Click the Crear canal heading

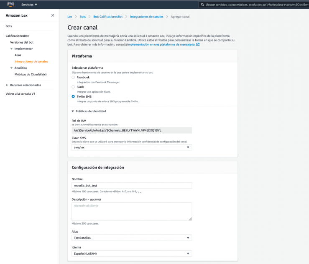[82, 27]
